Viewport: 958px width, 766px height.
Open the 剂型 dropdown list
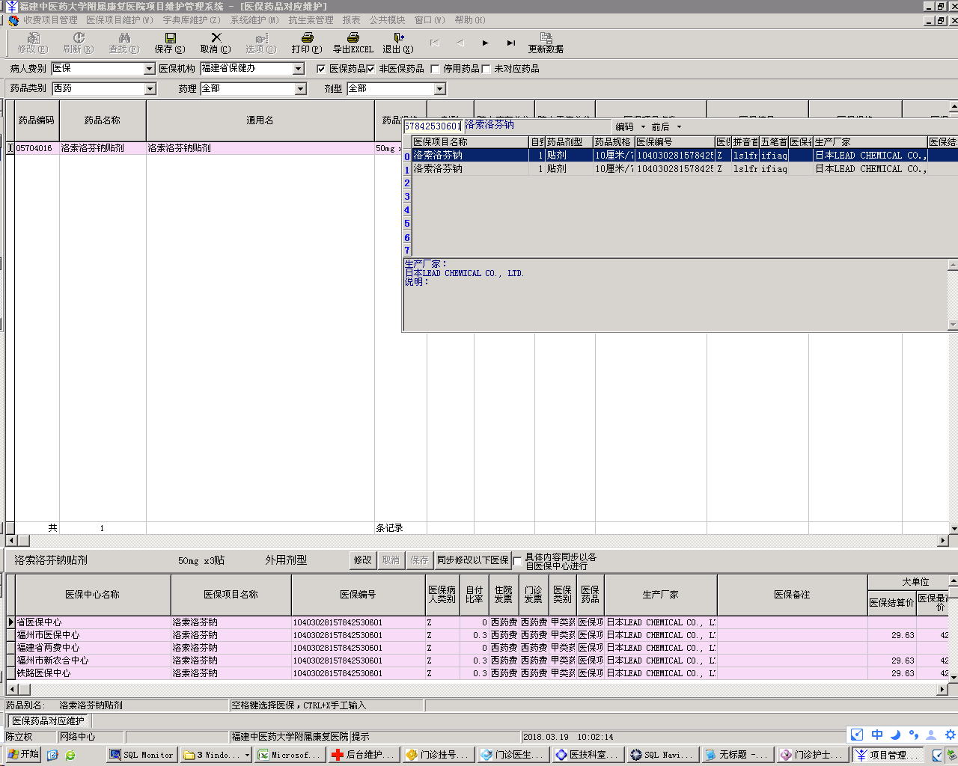pos(440,89)
